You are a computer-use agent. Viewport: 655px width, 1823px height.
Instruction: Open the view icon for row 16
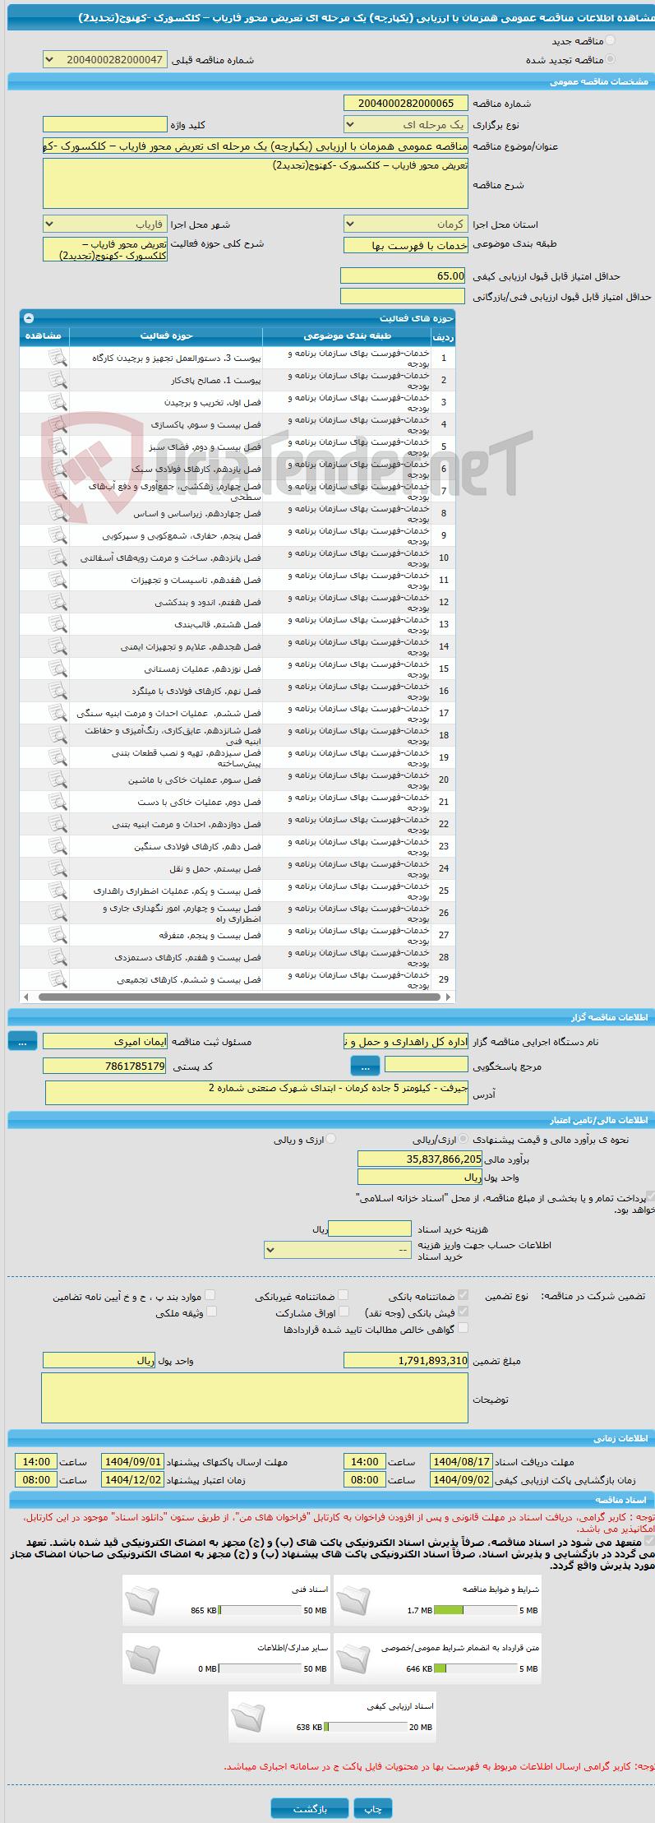coord(57,691)
